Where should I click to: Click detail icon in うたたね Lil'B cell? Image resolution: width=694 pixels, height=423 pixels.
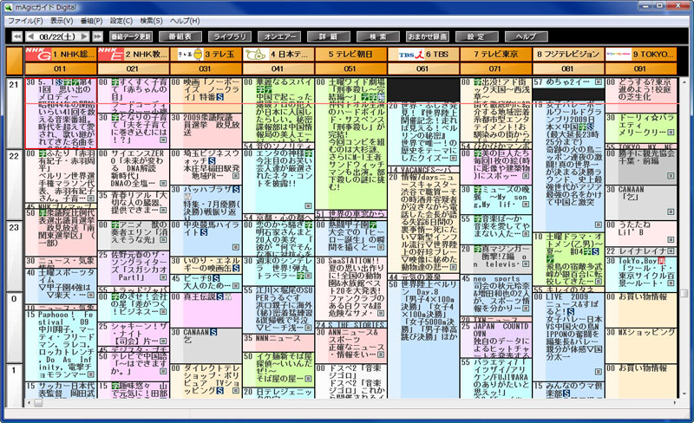(x=671, y=239)
